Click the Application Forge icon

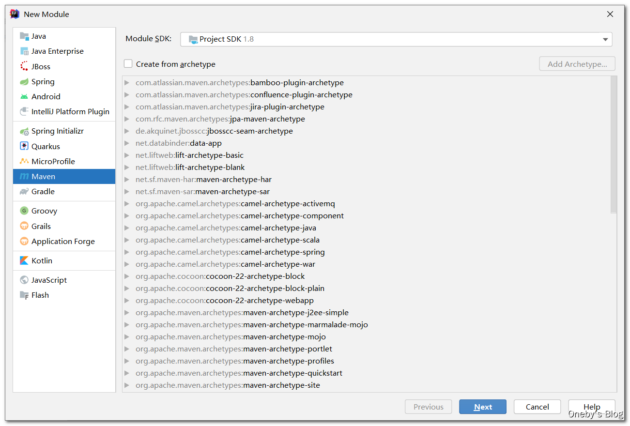pyautogui.click(x=24, y=241)
